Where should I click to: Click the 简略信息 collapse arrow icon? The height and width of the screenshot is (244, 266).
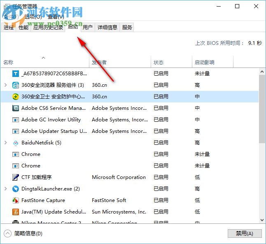coord(7,234)
